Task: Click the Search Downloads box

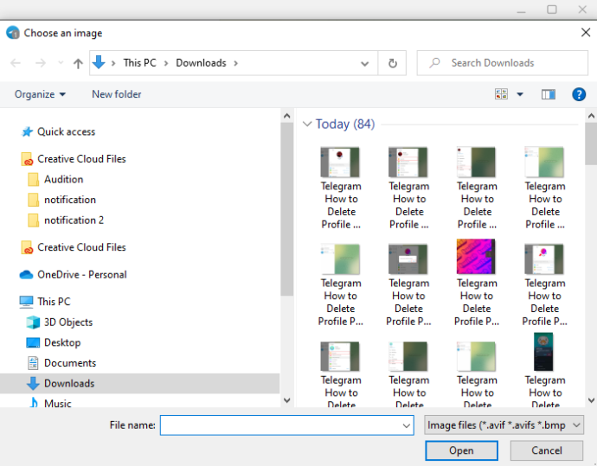Action: 502,63
